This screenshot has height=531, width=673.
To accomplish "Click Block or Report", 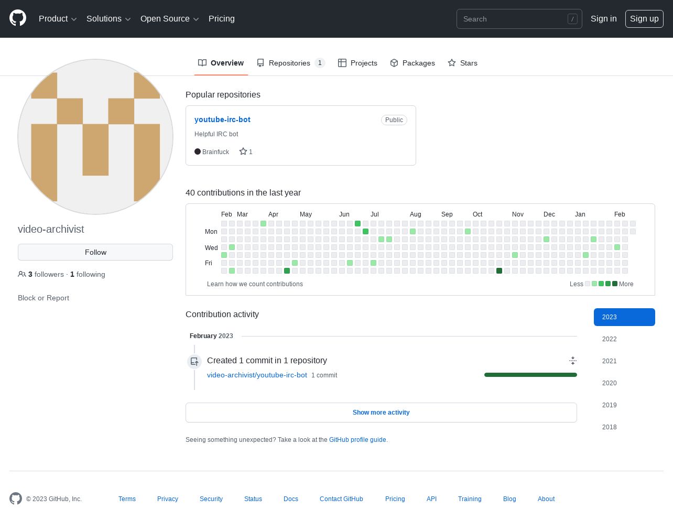I will (44, 298).
